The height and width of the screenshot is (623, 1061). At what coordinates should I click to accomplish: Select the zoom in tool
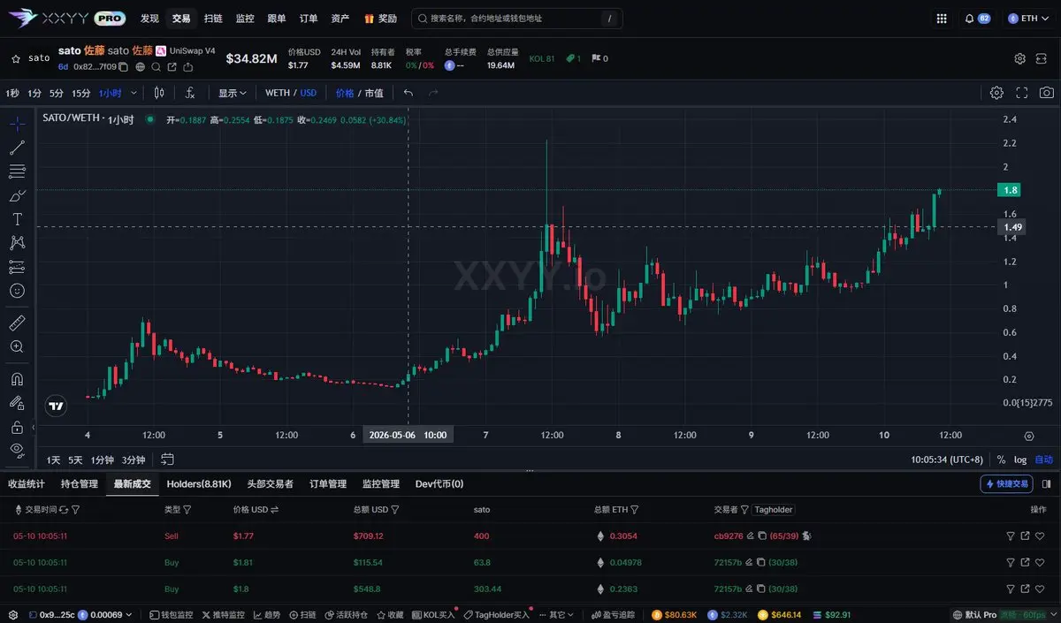coord(17,346)
